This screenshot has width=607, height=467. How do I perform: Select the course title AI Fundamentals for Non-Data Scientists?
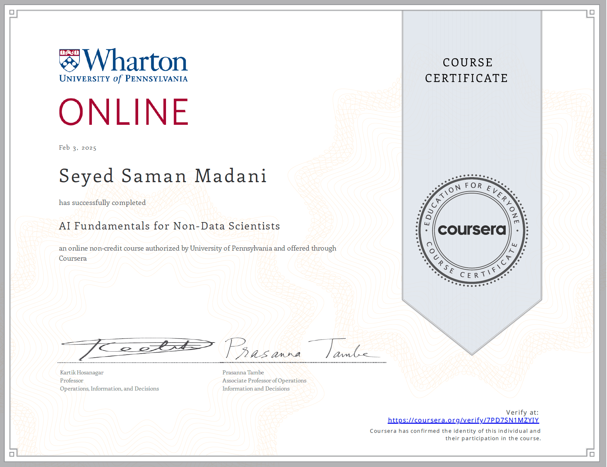[x=169, y=226]
